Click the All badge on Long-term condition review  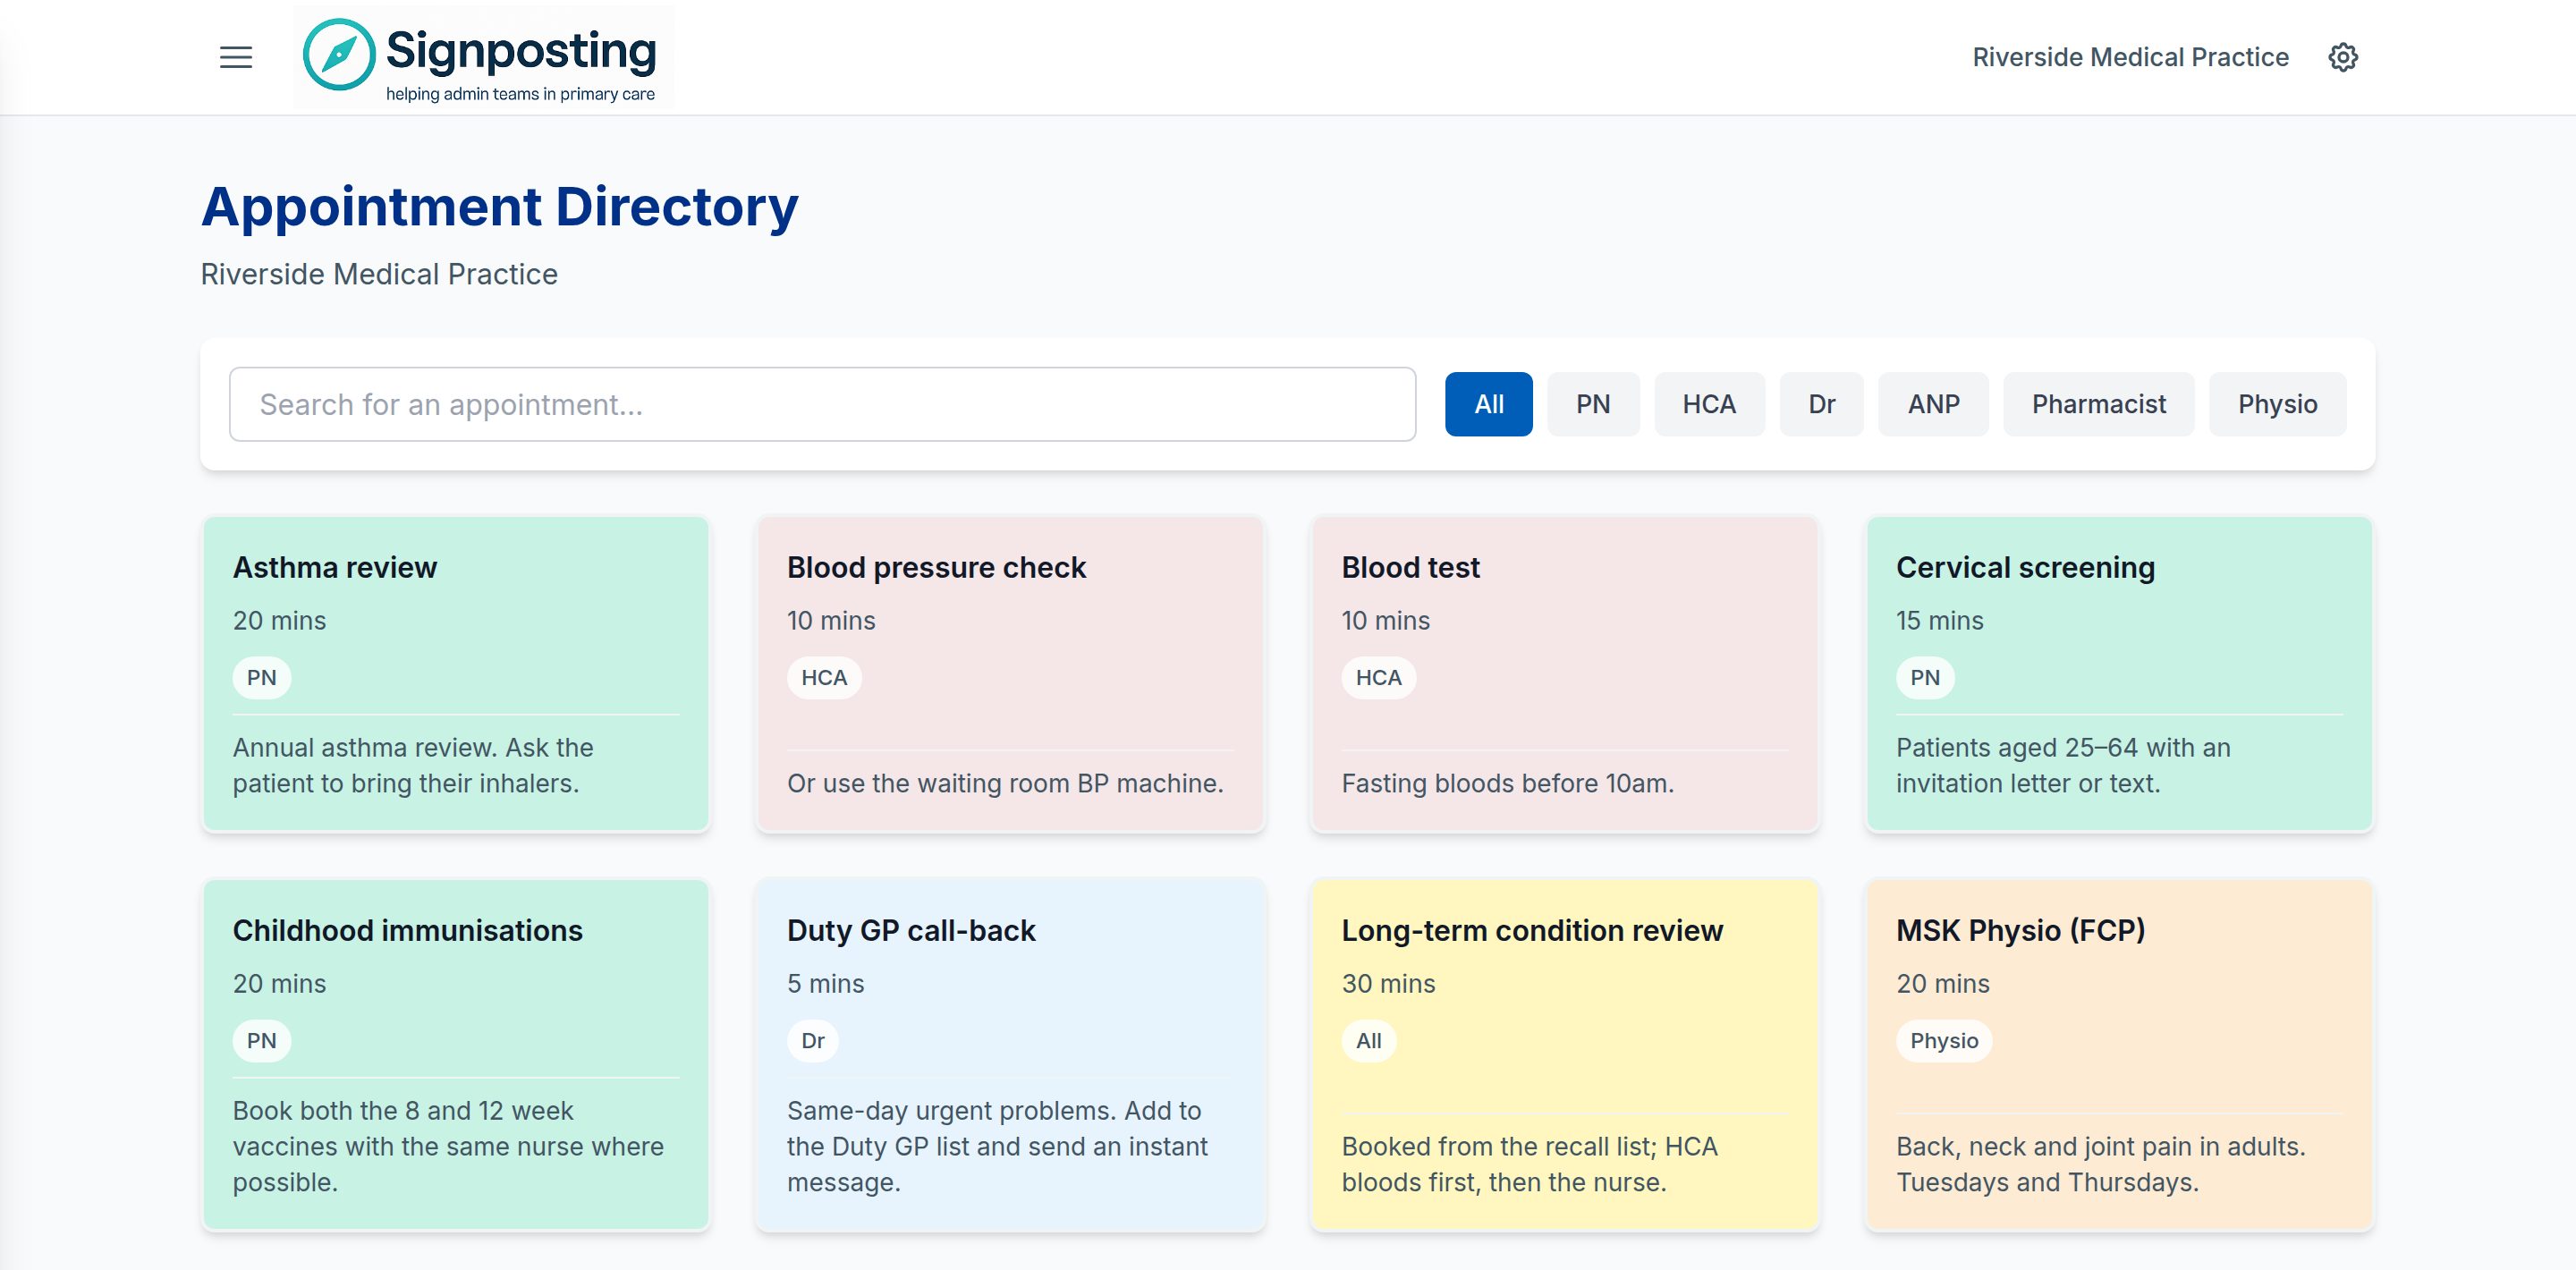(1369, 1040)
